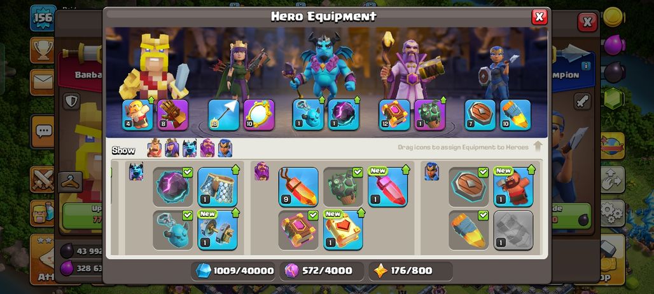Select the Royal Champion hero figure
This screenshot has width=654, height=294.
coord(498,72)
